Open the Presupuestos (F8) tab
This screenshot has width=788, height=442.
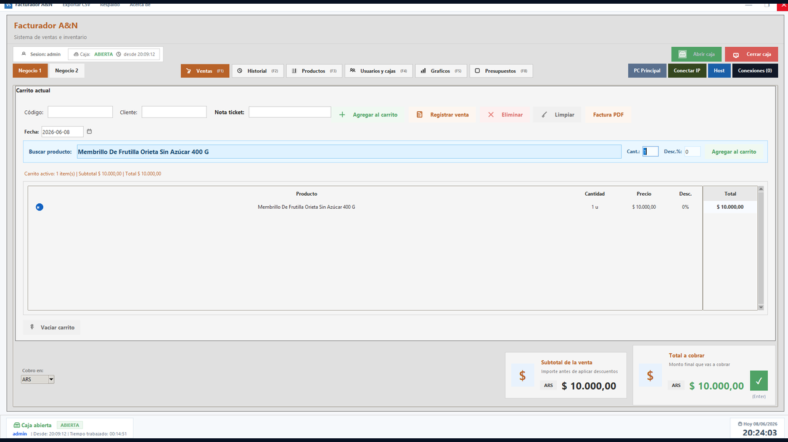(x=501, y=71)
